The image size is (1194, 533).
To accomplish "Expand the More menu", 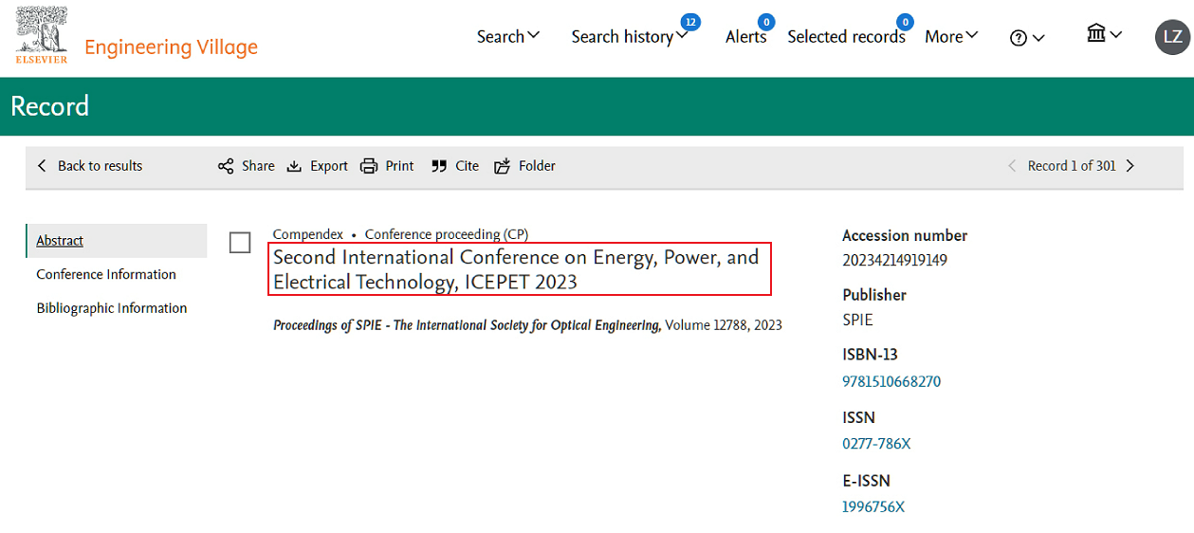I will point(951,36).
